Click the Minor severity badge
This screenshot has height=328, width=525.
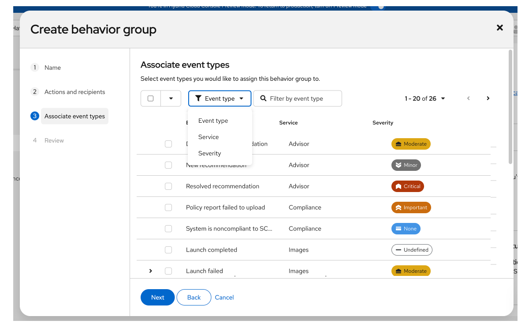[406, 165]
